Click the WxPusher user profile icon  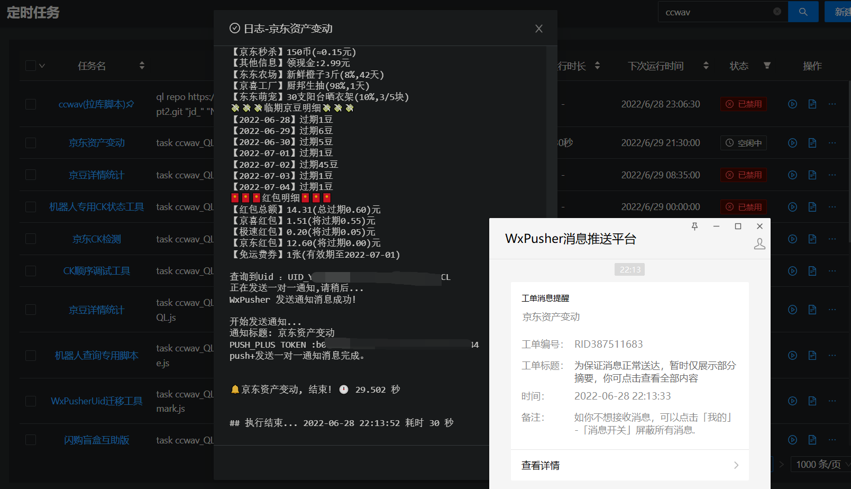[x=760, y=243]
